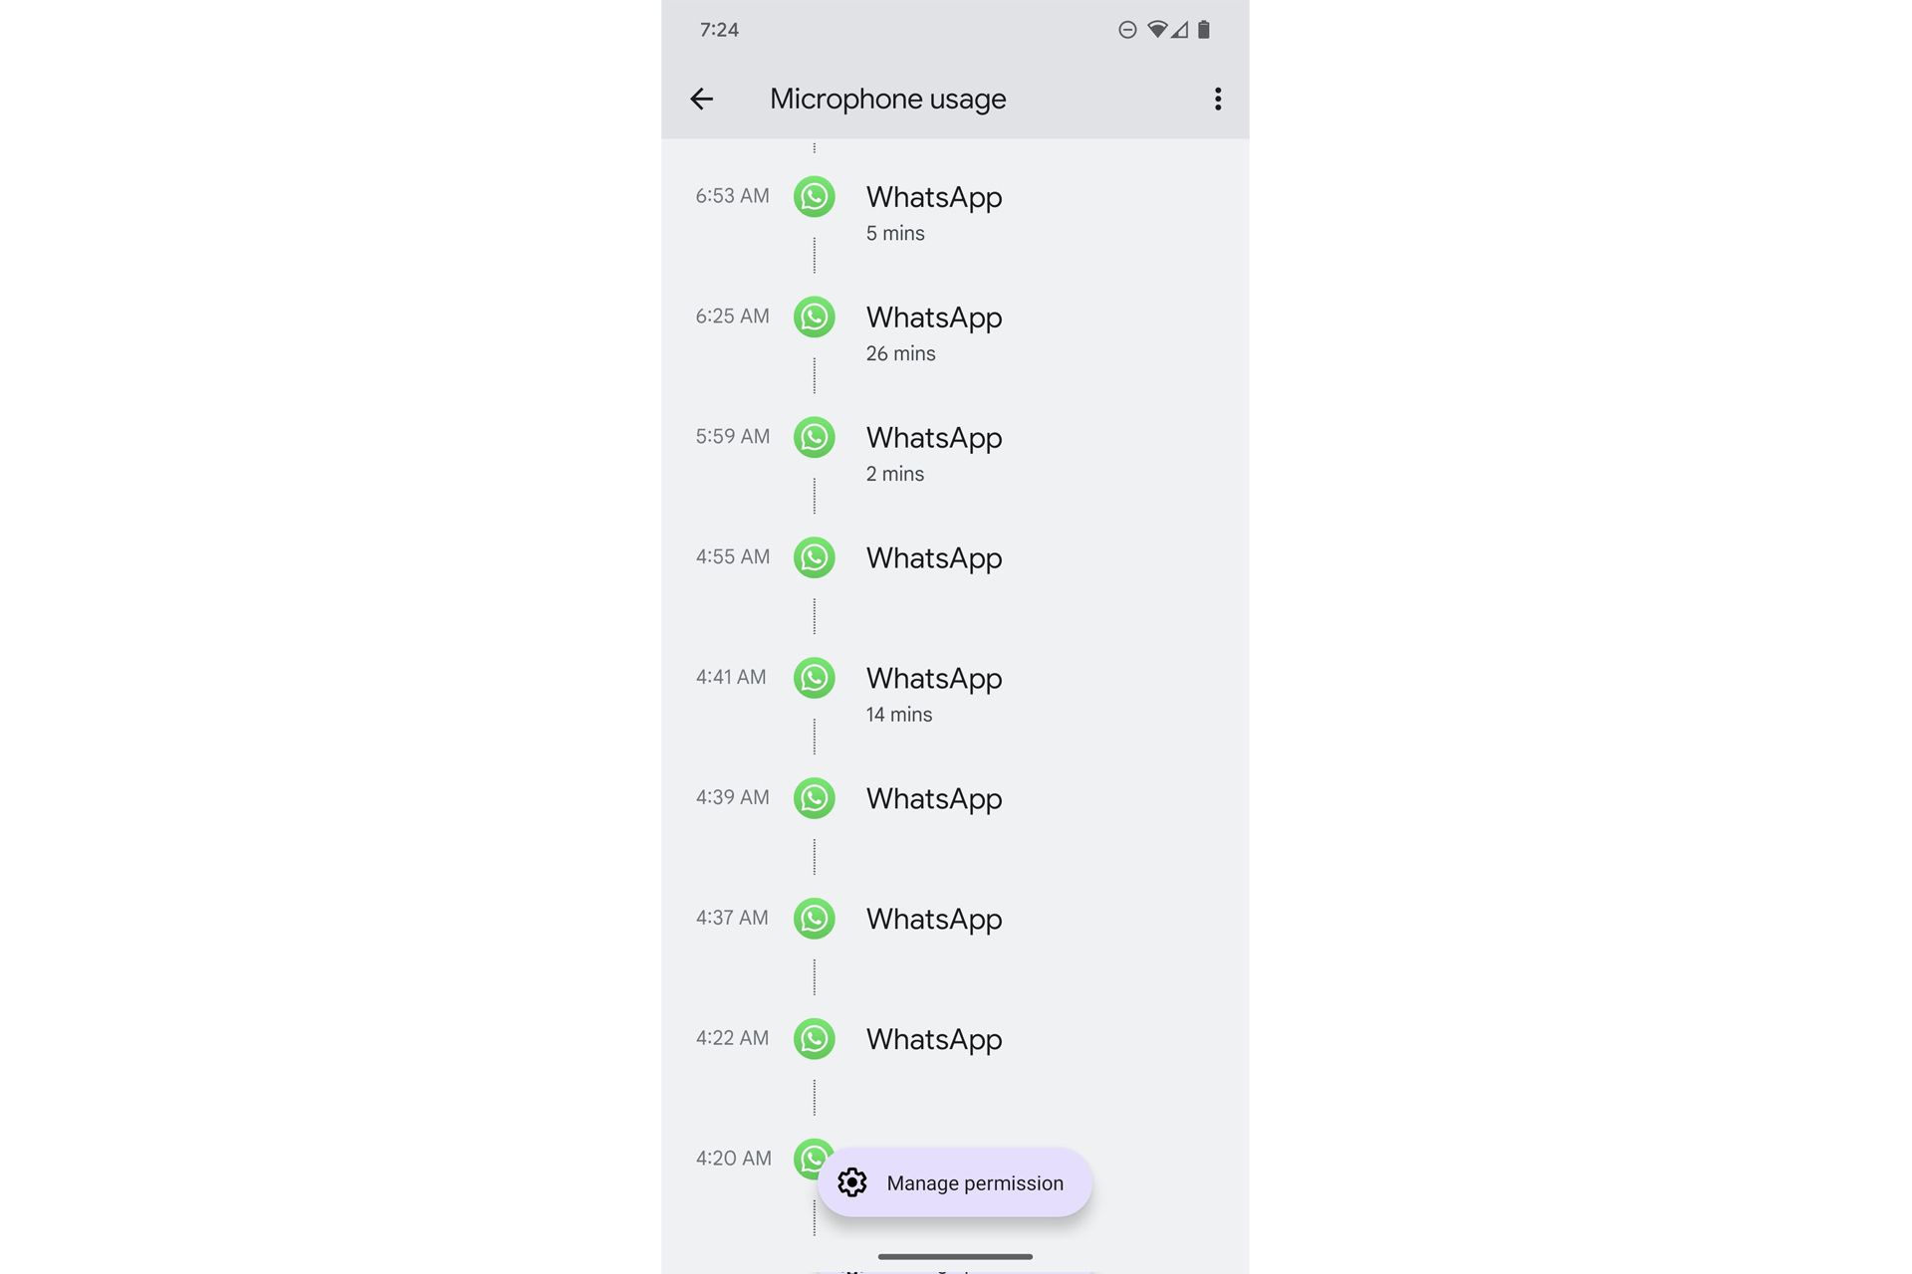Image resolution: width=1912 pixels, height=1274 pixels.
Task: Open the WhatsApp entry at 4:20 AM
Action: [x=810, y=1158]
